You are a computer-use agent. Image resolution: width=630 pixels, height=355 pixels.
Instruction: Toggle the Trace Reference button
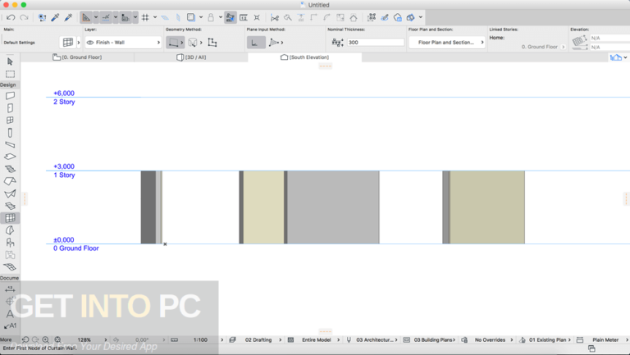(x=191, y=17)
